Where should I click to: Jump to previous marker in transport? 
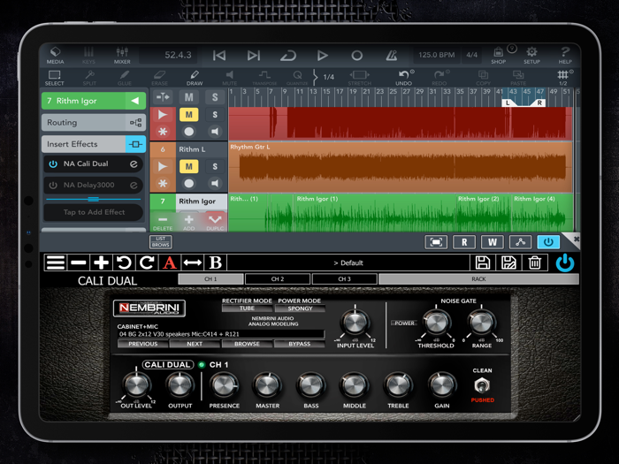coord(219,56)
